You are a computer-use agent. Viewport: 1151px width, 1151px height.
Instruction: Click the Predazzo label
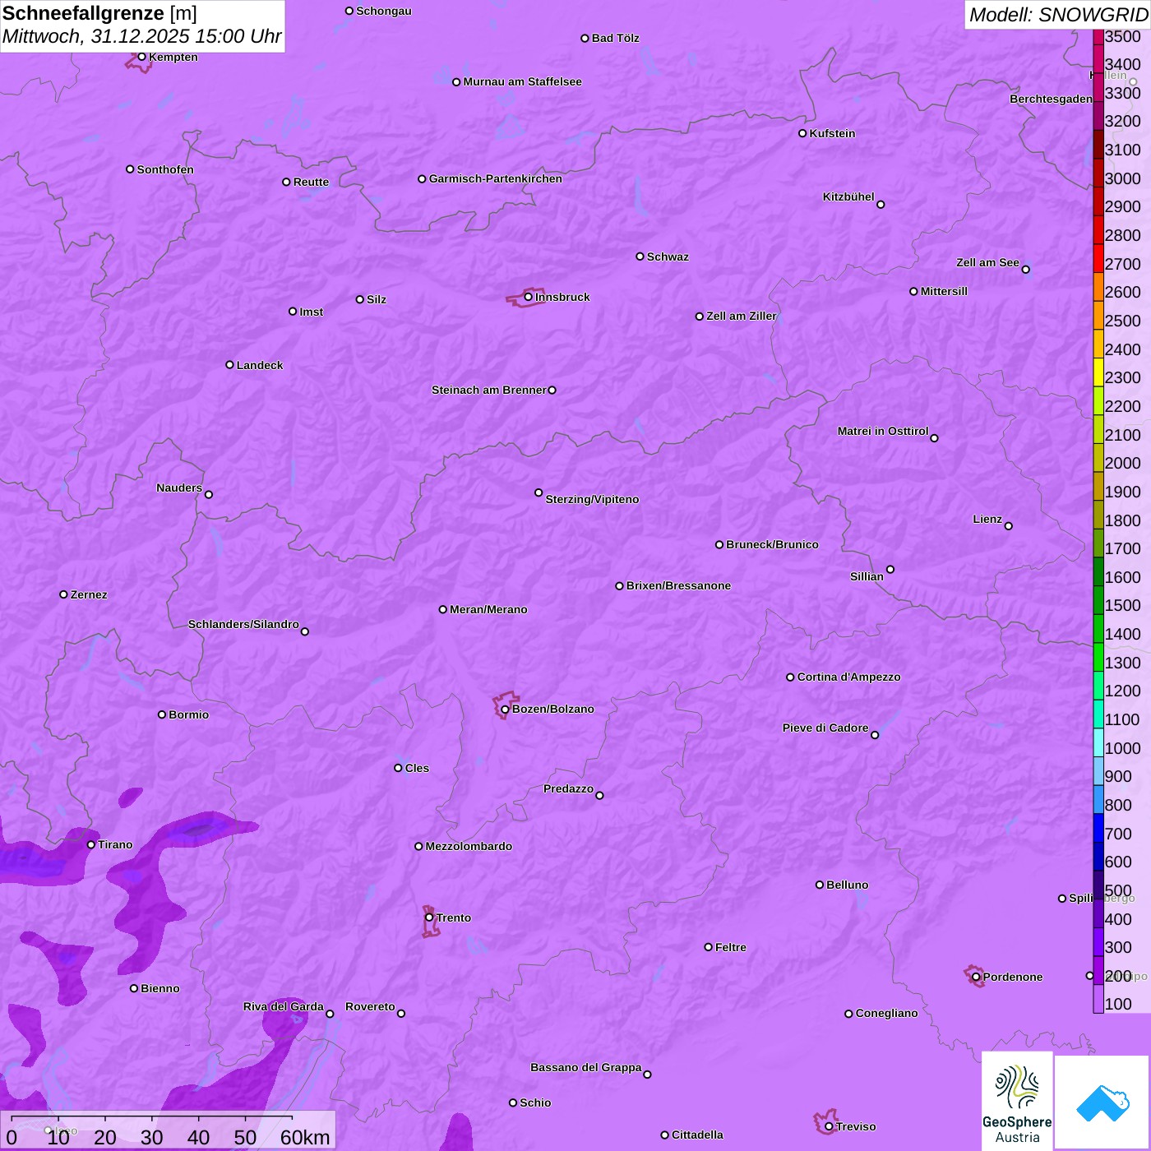(x=568, y=788)
